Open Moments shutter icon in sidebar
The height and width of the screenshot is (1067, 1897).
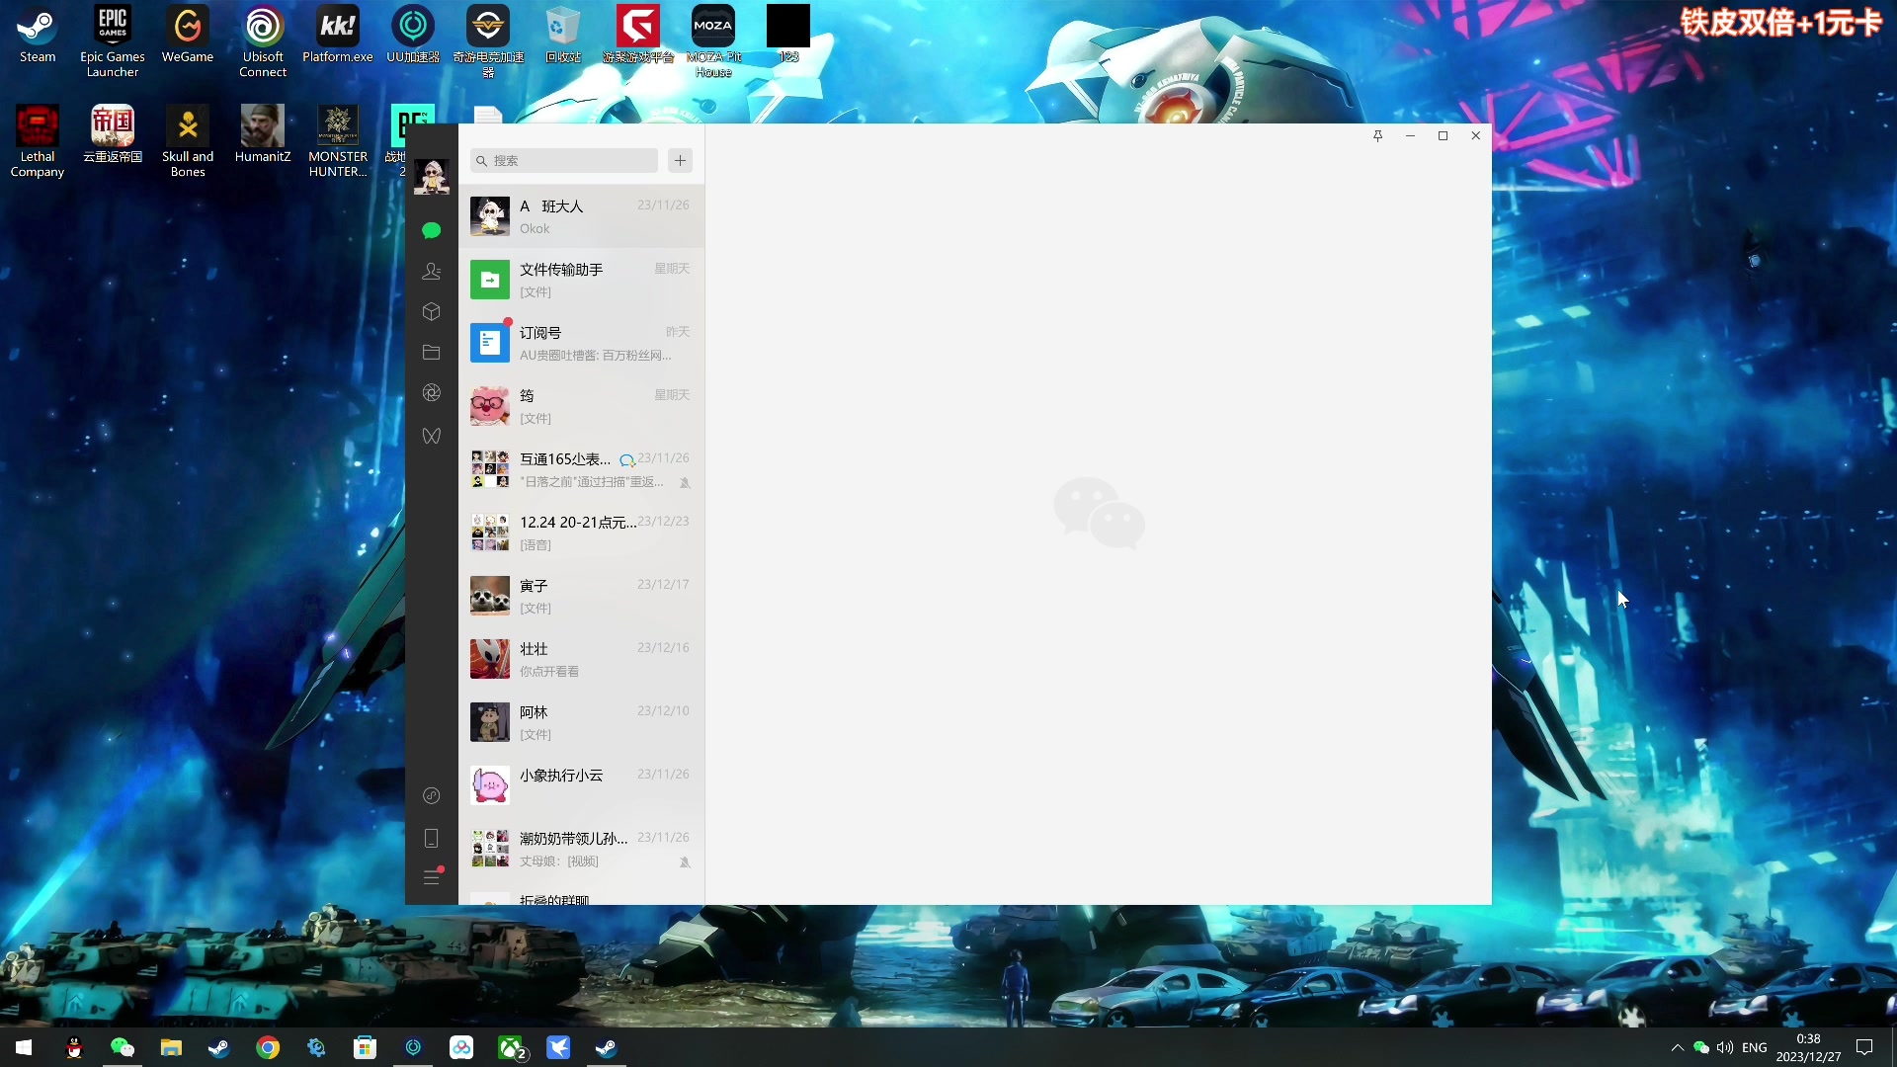[x=431, y=393]
